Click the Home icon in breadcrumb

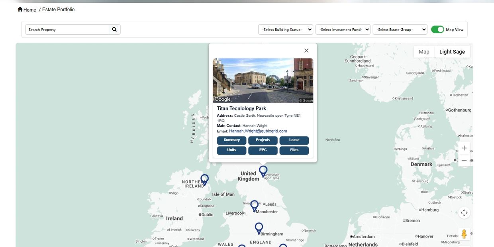20,9
